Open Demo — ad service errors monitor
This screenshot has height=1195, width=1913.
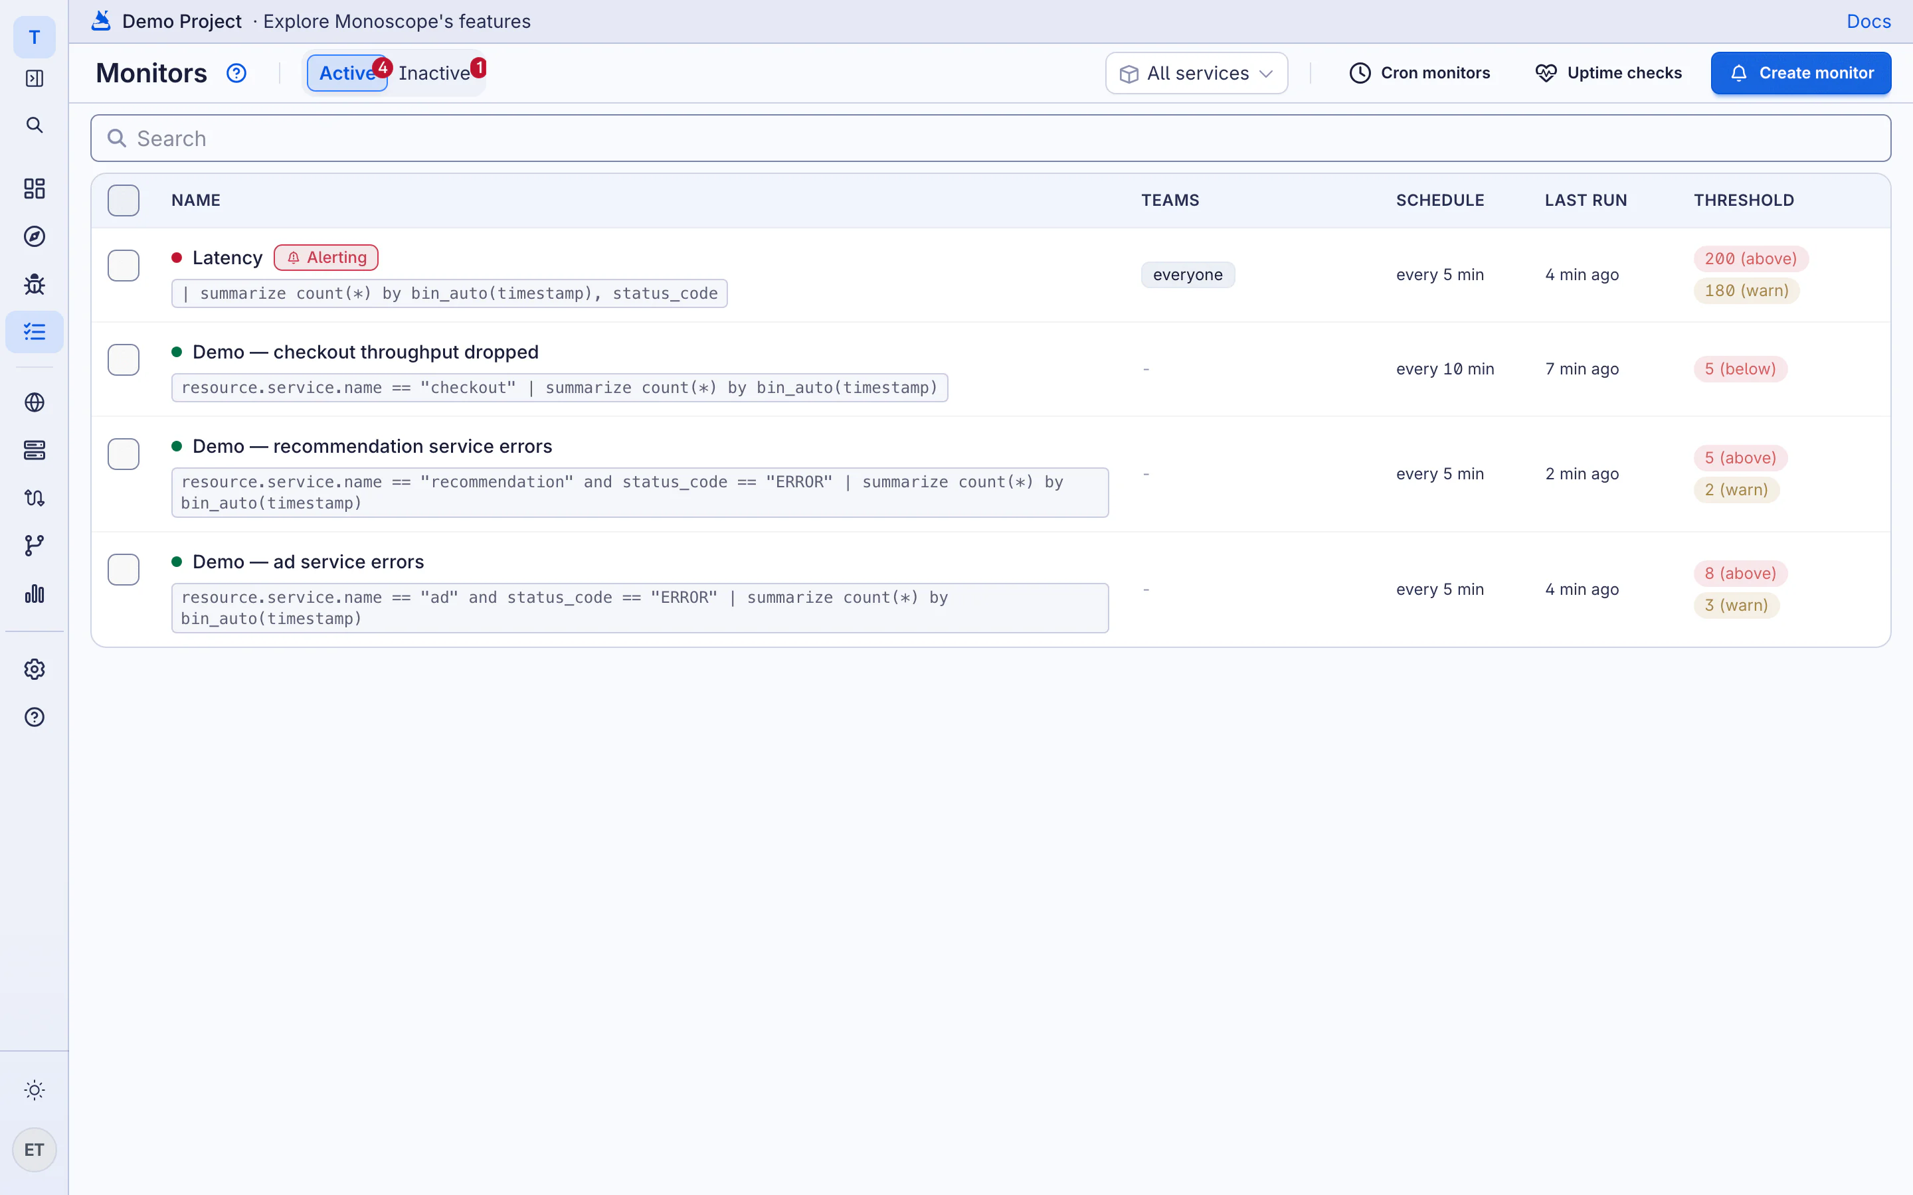point(308,562)
